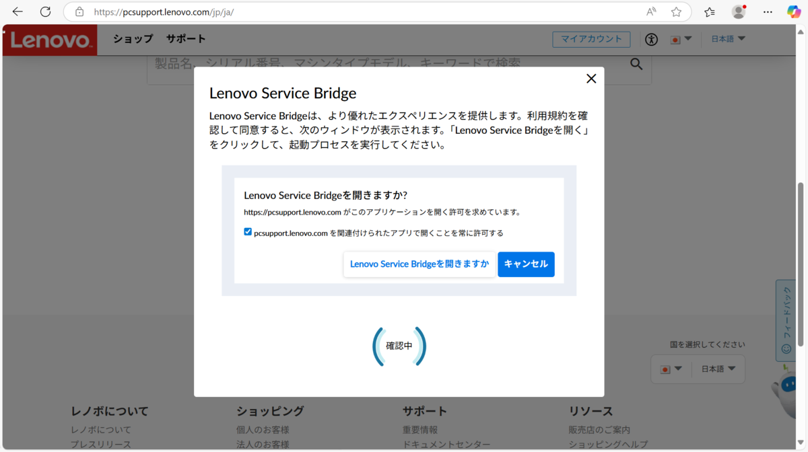
Task: Open the favorites list icon
Action: point(710,12)
